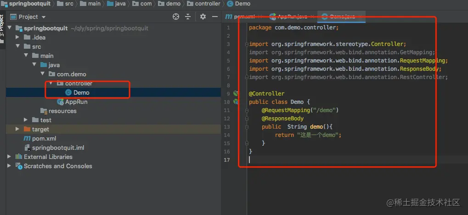Switch to the AppRun.java editor tab
The height and width of the screenshot is (215, 468).
(x=293, y=17)
